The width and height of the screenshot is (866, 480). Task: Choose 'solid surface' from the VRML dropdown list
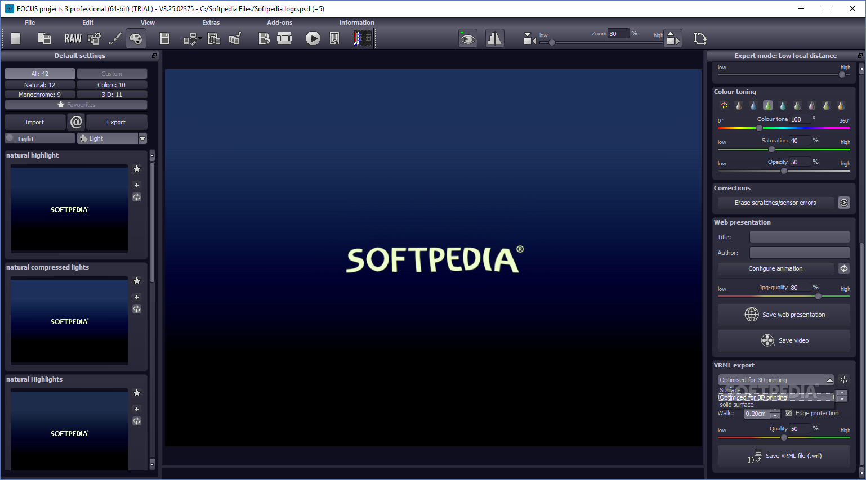point(776,405)
